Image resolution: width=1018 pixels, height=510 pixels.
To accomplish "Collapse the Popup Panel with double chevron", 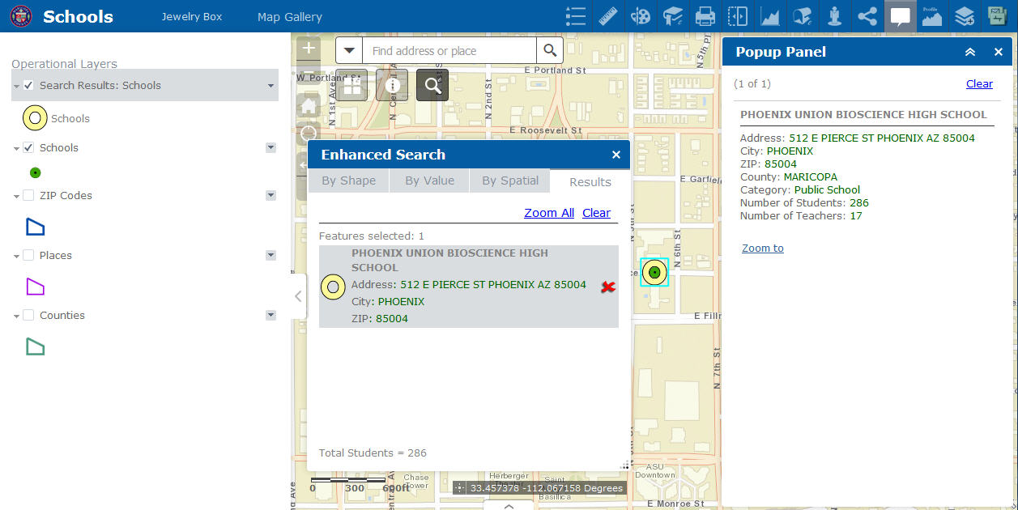I will point(969,52).
